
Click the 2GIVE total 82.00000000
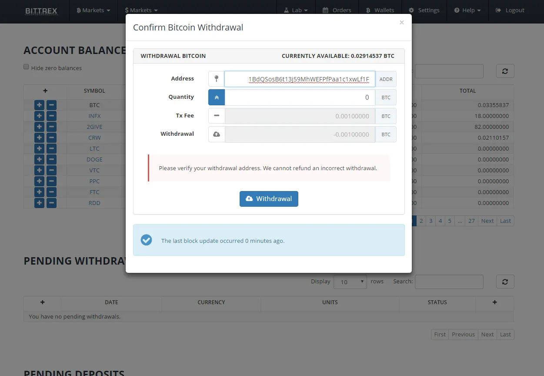point(491,127)
